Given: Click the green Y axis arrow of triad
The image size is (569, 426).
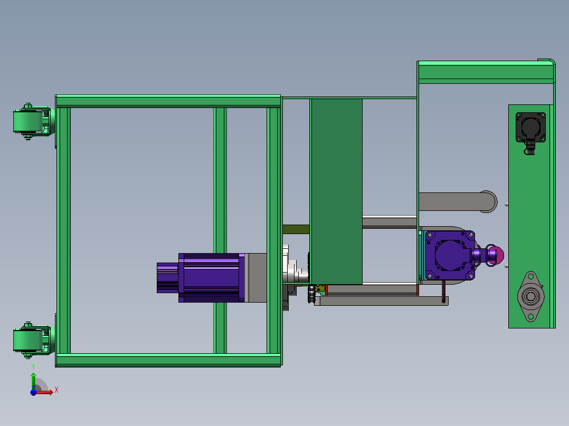Looking at the screenshot, I should 33,381.
